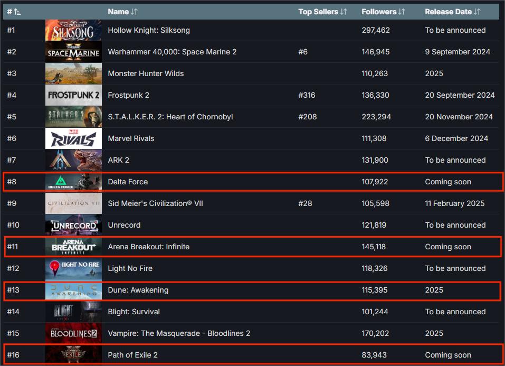Open Vampire: The Masquerade - Bloodlines 2 link
The height and width of the screenshot is (366, 505).
(x=179, y=333)
